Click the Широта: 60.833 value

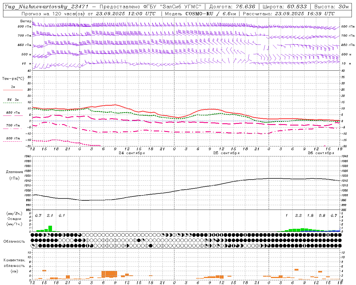point(285,7)
